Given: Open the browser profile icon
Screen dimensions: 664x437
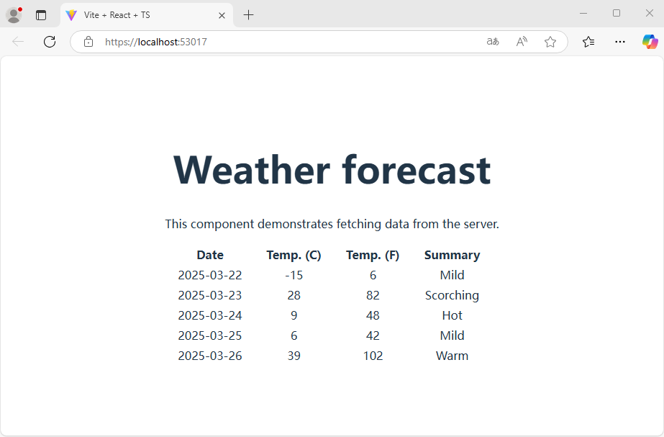Looking at the screenshot, I should point(14,15).
